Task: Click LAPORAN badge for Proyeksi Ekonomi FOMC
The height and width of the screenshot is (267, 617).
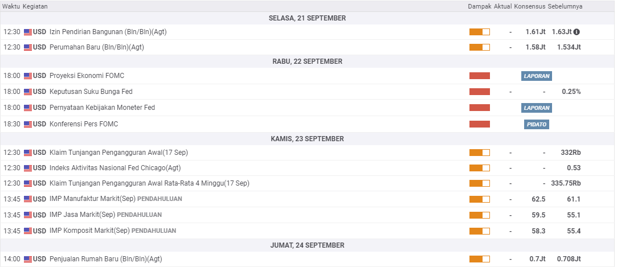Action: (536, 76)
